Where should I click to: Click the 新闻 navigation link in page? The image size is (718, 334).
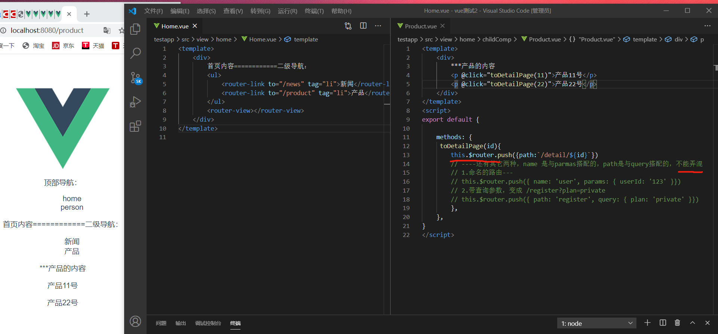72,241
